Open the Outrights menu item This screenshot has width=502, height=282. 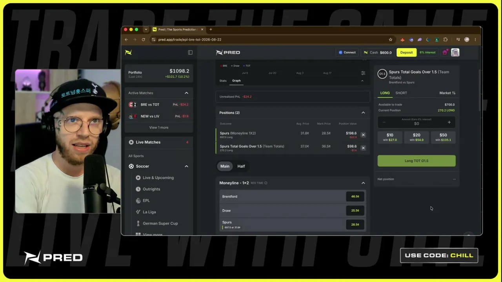tap(151, 189)
